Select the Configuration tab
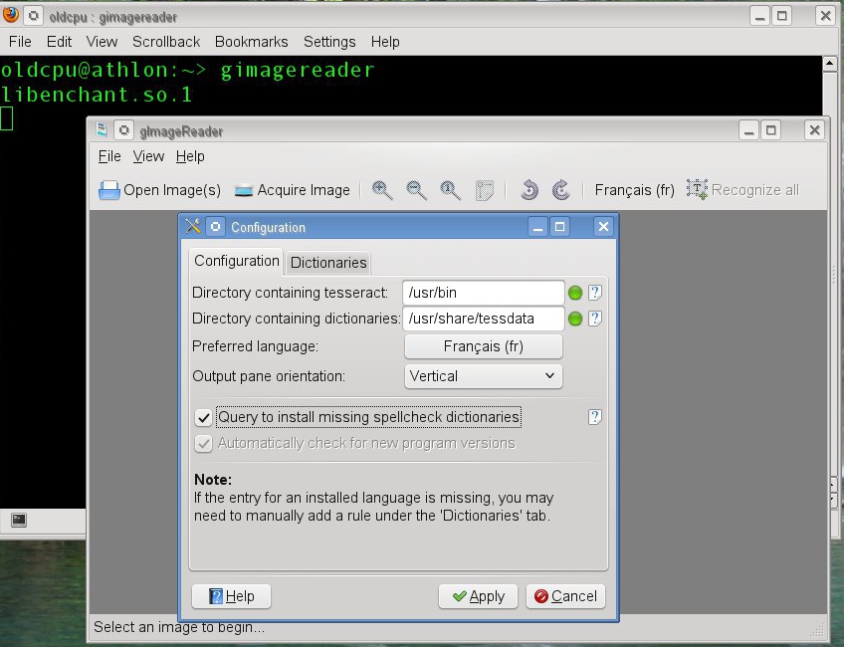844x647 pixels. pos(236,261)
